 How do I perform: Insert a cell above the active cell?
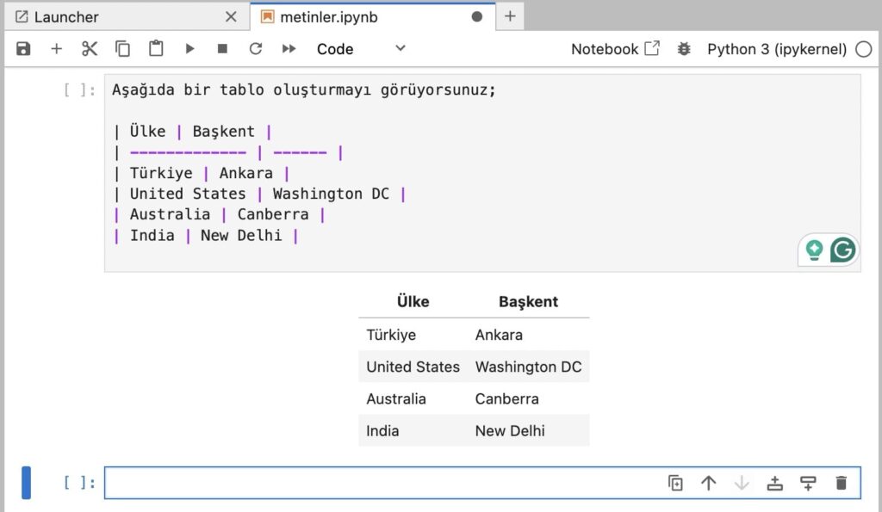pyautogui.click(x=775, y=483)
